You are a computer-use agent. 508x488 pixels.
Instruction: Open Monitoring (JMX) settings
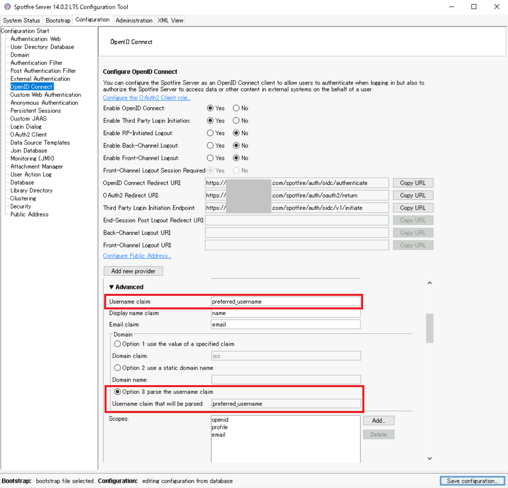(x=32, y=158)
